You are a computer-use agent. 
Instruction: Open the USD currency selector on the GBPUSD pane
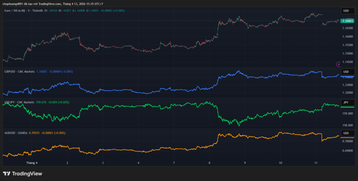click(x=346, y=72)
